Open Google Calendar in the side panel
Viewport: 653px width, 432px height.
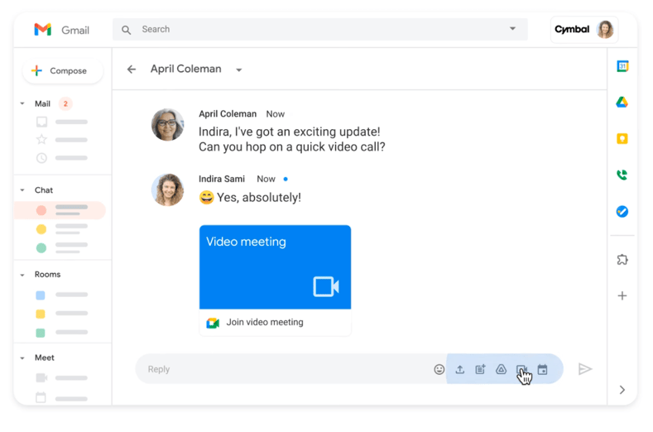(622, 66)
